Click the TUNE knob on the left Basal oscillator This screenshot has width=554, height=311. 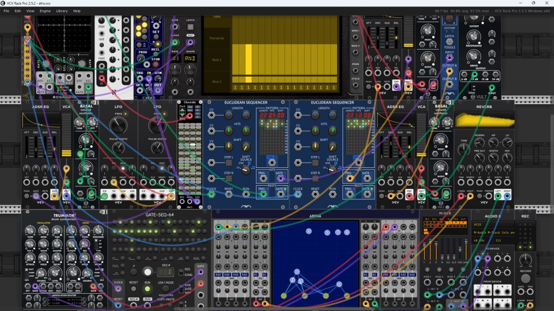79,123
